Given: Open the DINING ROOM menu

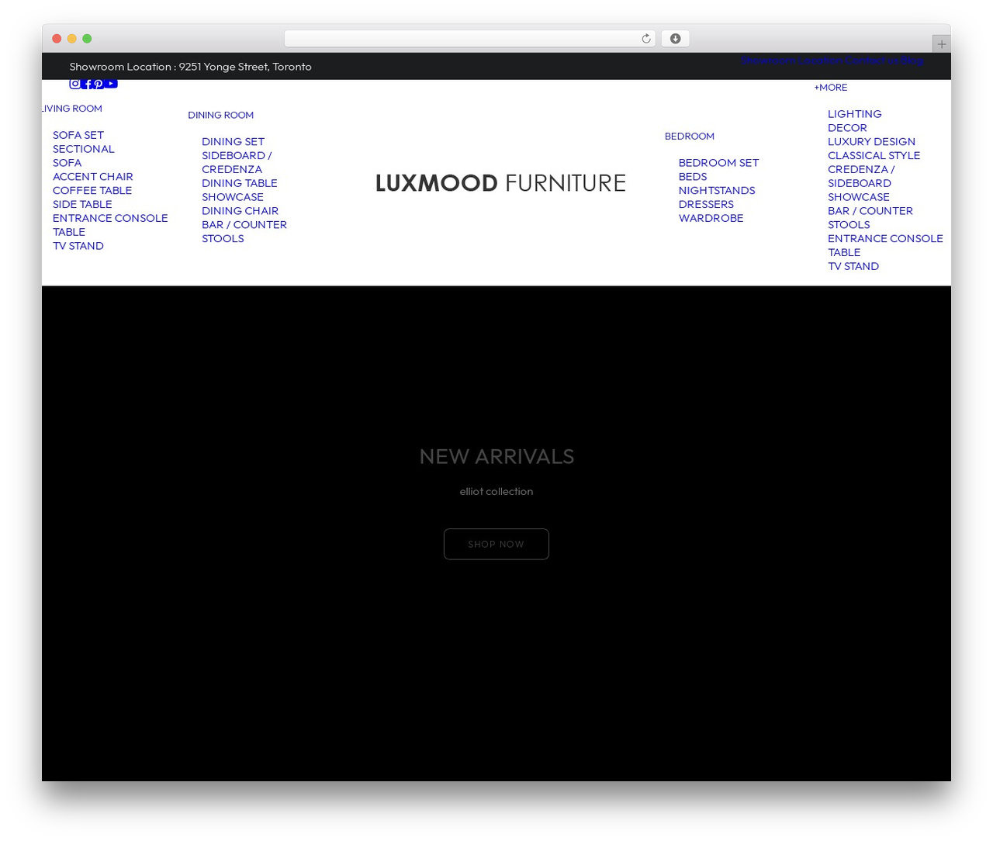Looking at the screenshot, I should 220,115.
